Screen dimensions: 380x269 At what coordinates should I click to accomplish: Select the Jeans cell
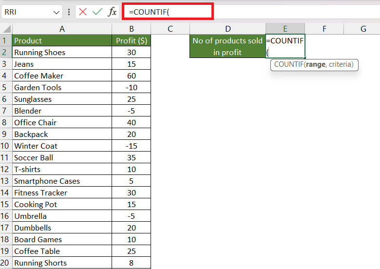[x=62, y=64]
